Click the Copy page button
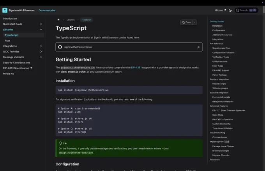The width and height of the screenshot is (265, 171). 186,22
